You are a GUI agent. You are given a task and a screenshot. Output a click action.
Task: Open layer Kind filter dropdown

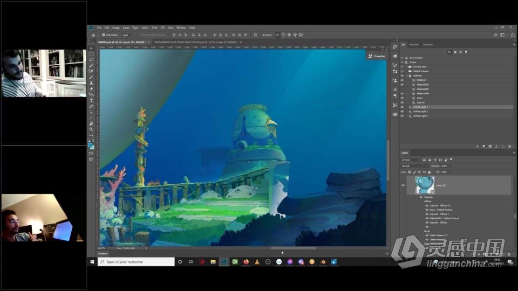pyautogui.click(x=411, y=160)
